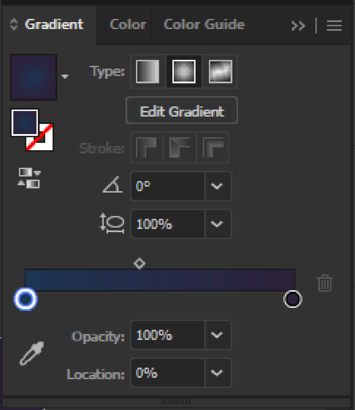Open the angle value dropdown
This screenshot has height=410, width=355.
(218, 186)
